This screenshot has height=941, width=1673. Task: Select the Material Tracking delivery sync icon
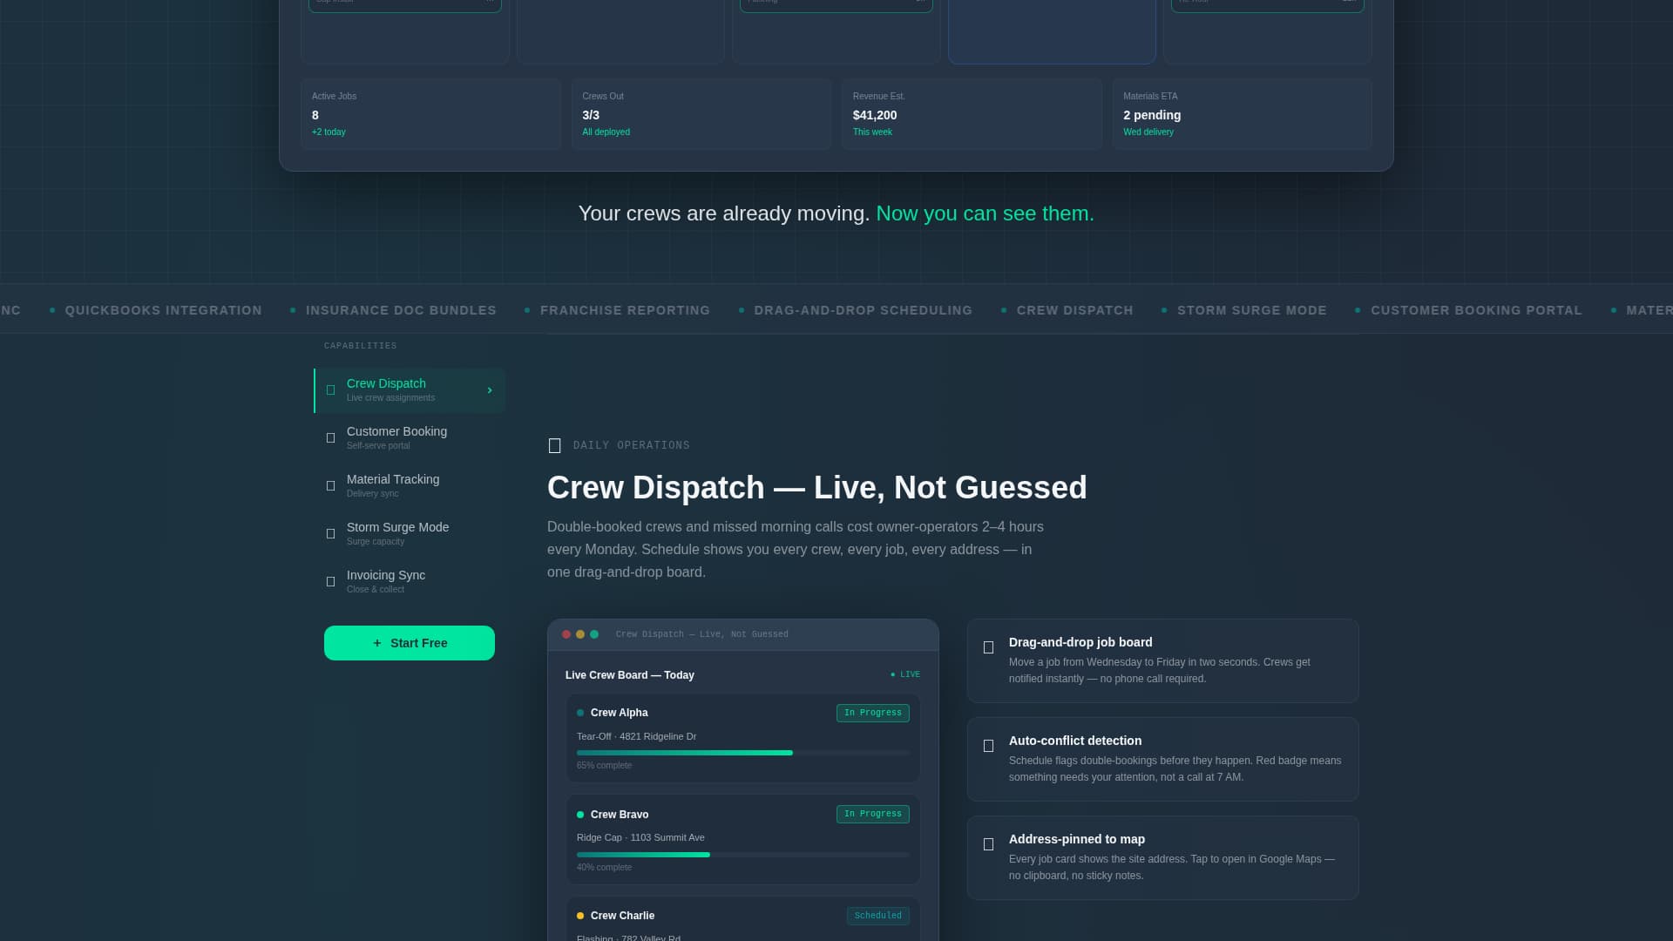330,486
